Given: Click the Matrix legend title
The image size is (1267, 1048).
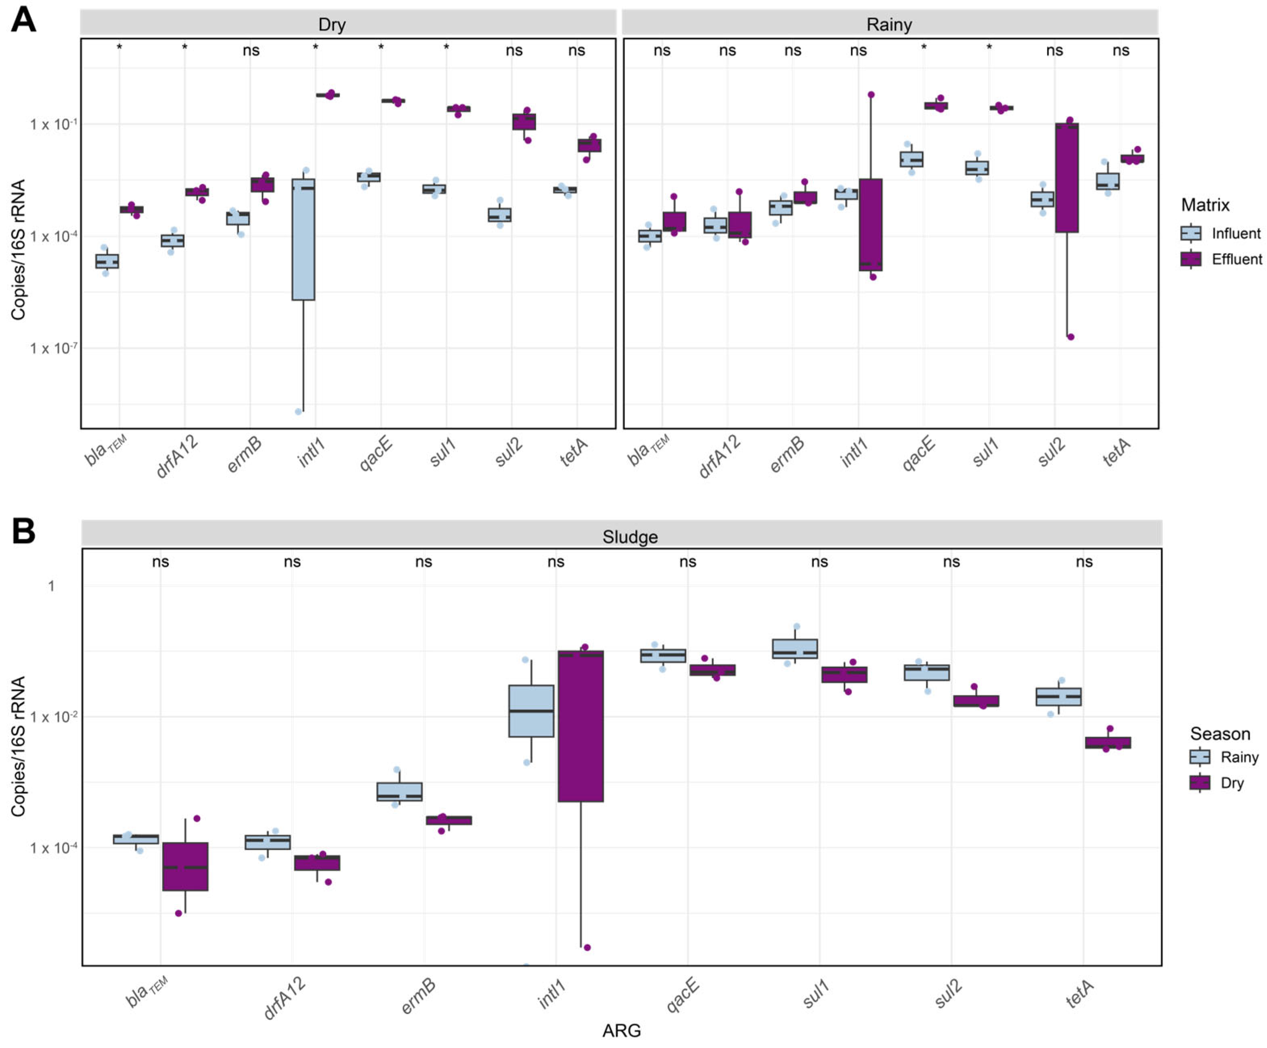Looking at the screenshot, I should [1205, 205].
